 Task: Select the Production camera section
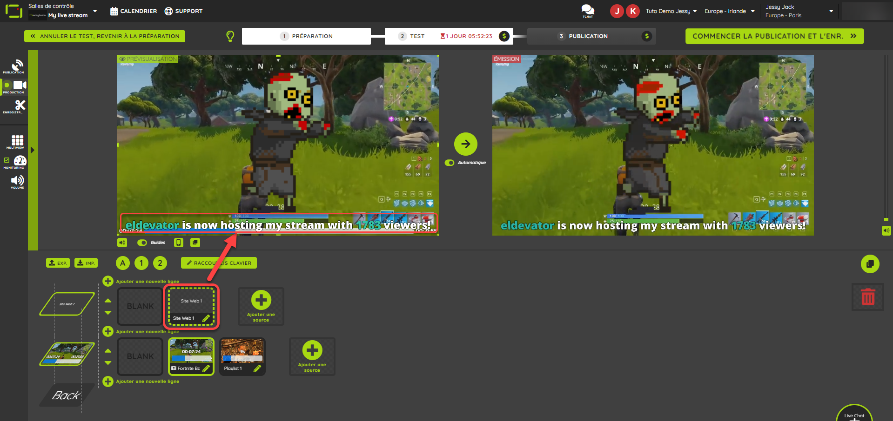pyautogui.click(x=15, y=86)
